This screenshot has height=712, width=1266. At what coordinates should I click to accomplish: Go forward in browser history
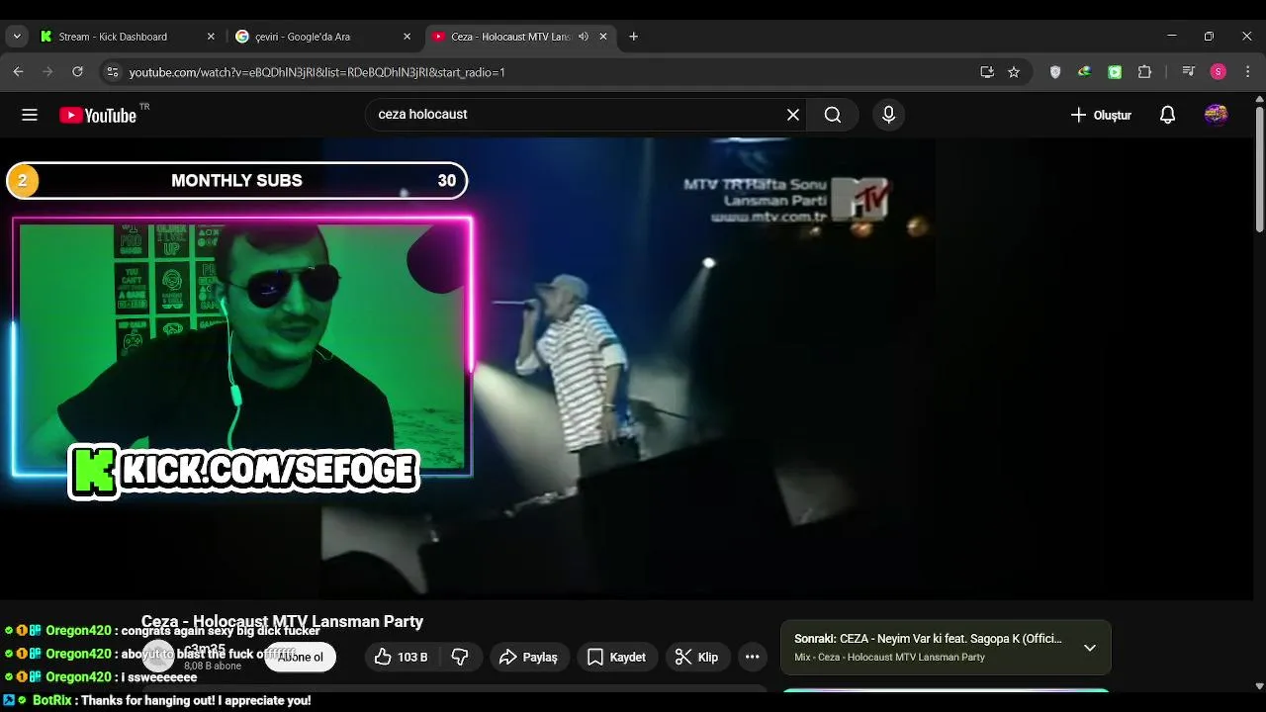[47, 72]
